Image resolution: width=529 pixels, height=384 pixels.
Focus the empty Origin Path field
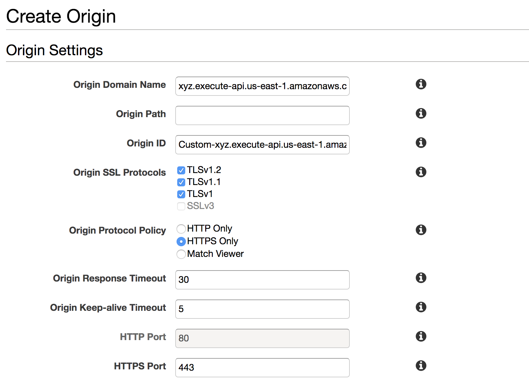click(262, 116)
